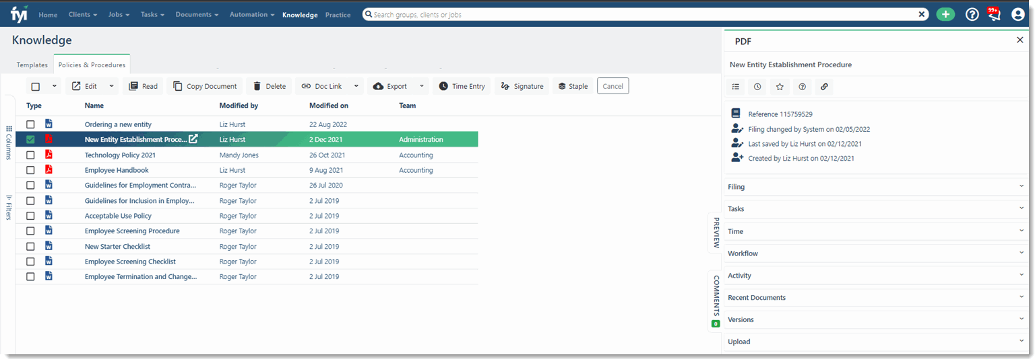Screen dimensions: 1035x359
Task: Expand the Upload section
Action: pyautogui.click(x=875, y=342)
